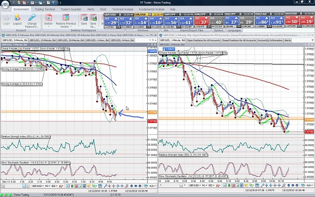
Task: Click right chart zoom magnifier icon
Action: [263, 186]
